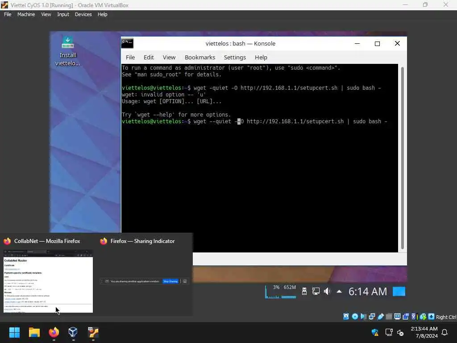
Task: Click Stop Sharing in sharing indicator preview
Action: click(x=170, y=281)
